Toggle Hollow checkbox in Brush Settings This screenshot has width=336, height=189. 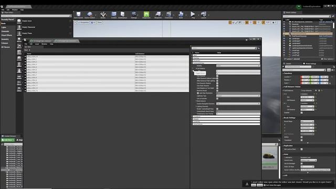point(301,137)
